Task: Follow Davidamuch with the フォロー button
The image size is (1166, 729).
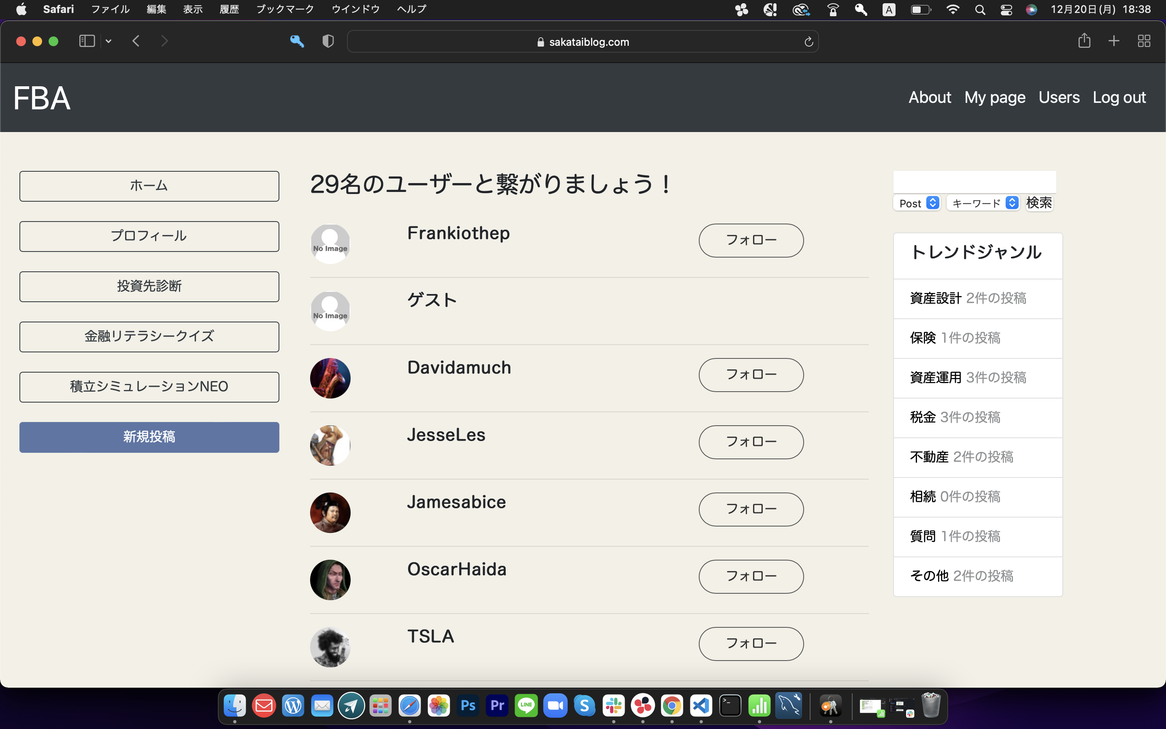Action: (x=751, y=375)
